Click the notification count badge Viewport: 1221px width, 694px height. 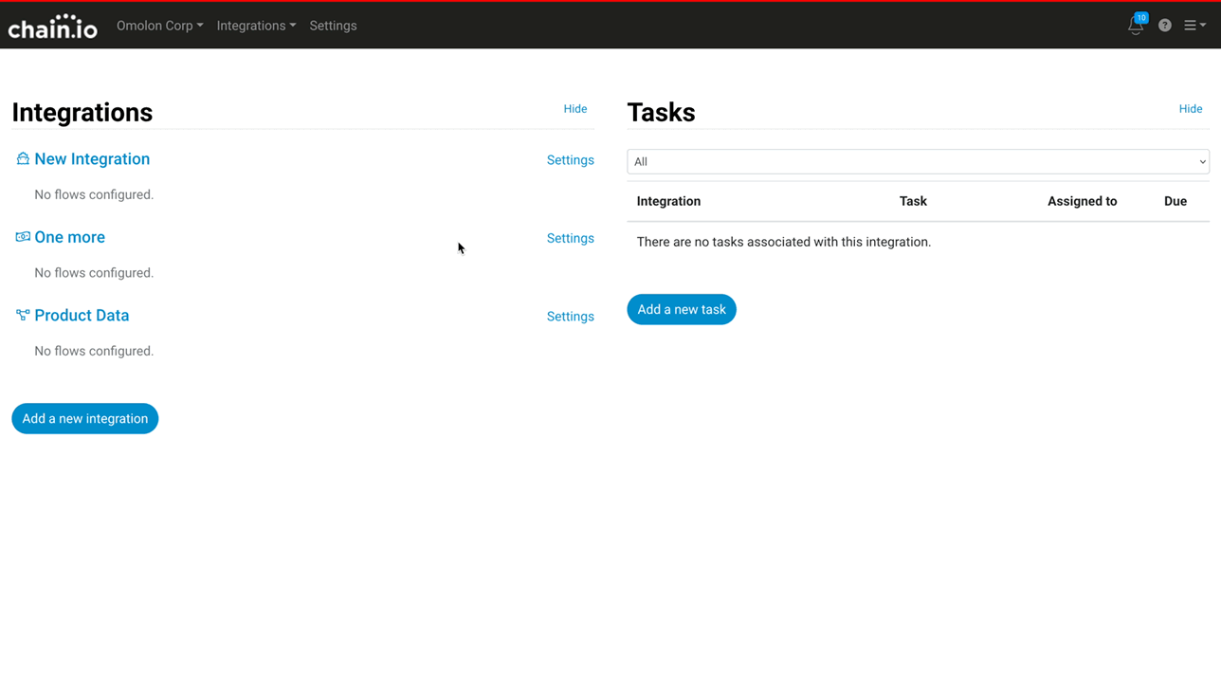[1141, 18]
